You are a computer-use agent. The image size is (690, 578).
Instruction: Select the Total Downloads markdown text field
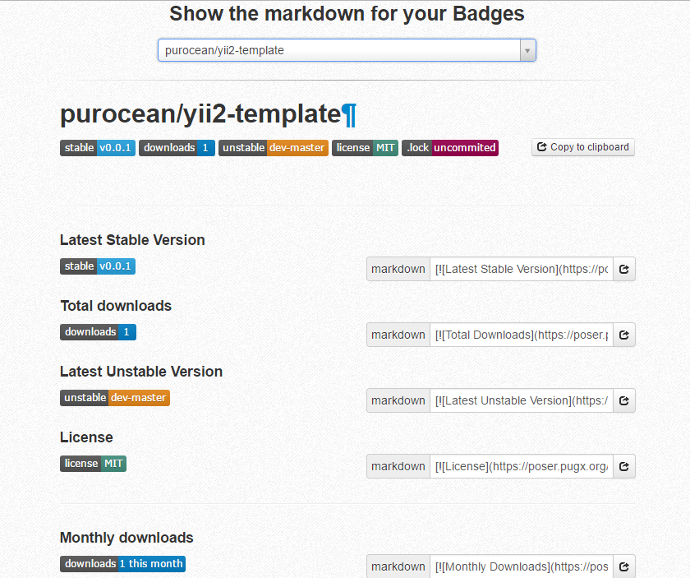pyautogui.click(x=521, y=335)
